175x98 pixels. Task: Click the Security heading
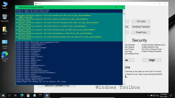point(139,40)
